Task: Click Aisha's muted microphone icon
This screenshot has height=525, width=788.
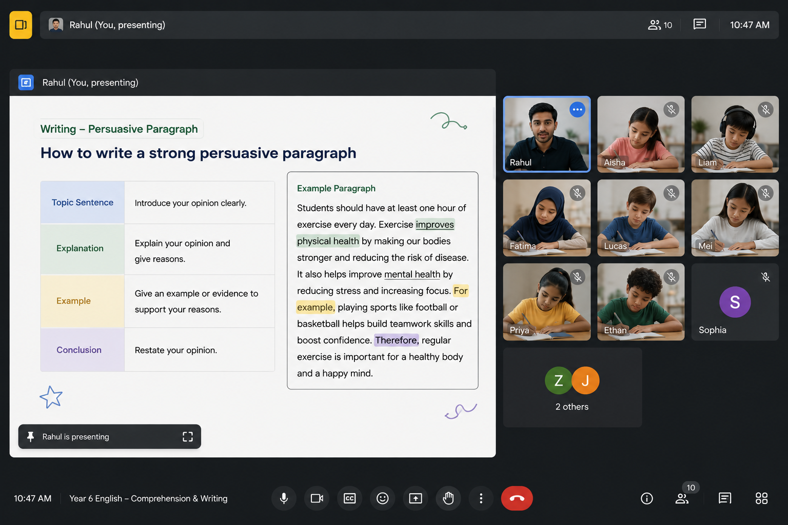Action: pos(672,109)
